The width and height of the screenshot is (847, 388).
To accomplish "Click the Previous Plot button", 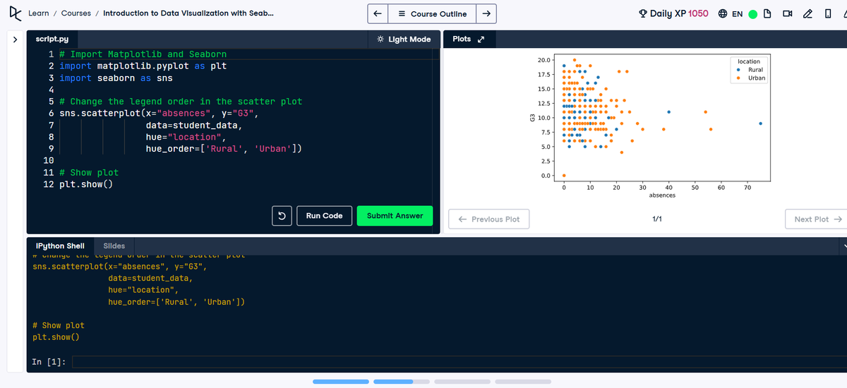I will tap(489, 219).
